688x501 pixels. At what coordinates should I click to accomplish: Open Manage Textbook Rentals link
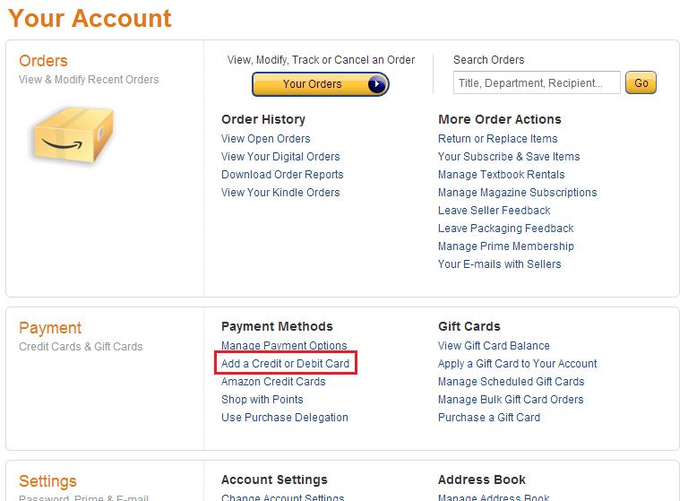[x=501, y=175]
